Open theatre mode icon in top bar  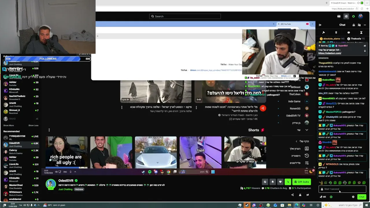pos(339,16)
